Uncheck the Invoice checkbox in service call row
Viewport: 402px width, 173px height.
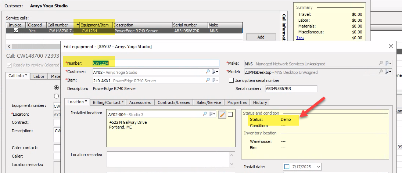click(x=16, y=31)
